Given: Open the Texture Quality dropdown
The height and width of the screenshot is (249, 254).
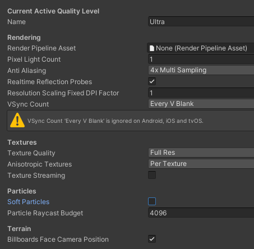Looking at the screenshot, I should [201, 153].
